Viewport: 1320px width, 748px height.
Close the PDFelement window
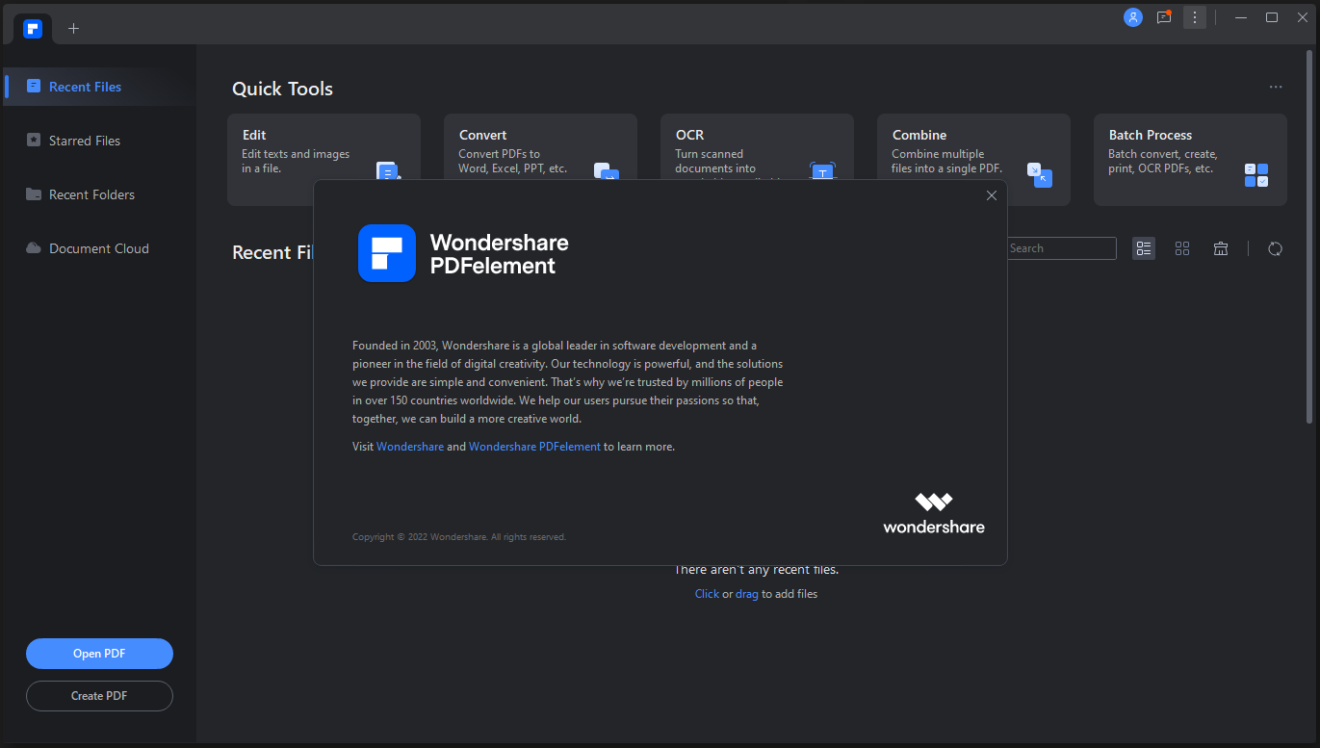tap(1303, 17)
